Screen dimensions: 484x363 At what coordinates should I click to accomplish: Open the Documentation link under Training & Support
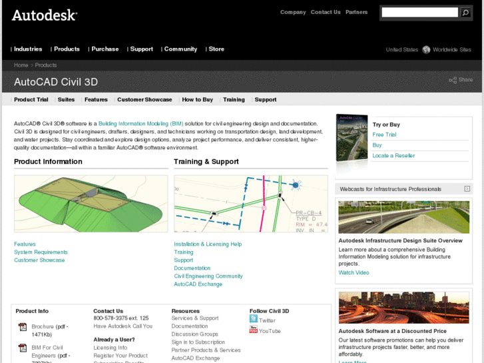coord(192,268)
